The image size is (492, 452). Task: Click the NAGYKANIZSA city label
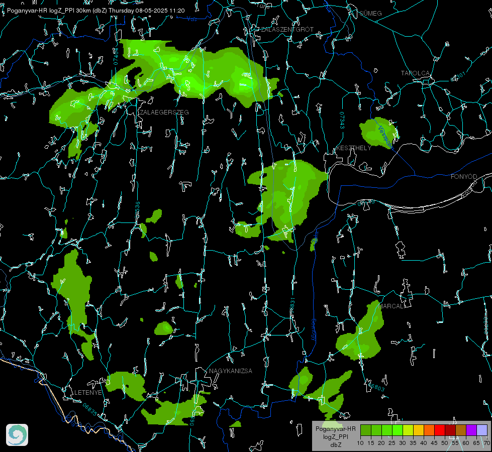click(x=231, y=371)
